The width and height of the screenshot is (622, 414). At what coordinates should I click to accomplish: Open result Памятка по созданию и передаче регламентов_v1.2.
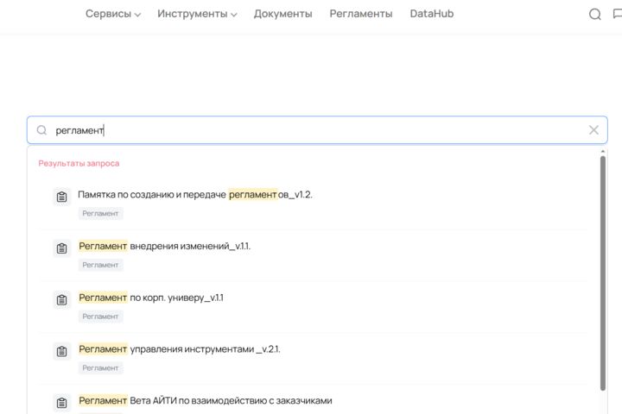[195, 195]
